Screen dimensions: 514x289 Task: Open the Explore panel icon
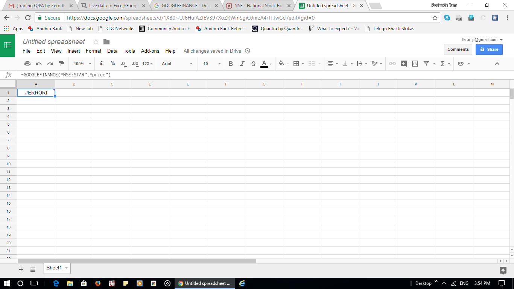pos(503,270)
